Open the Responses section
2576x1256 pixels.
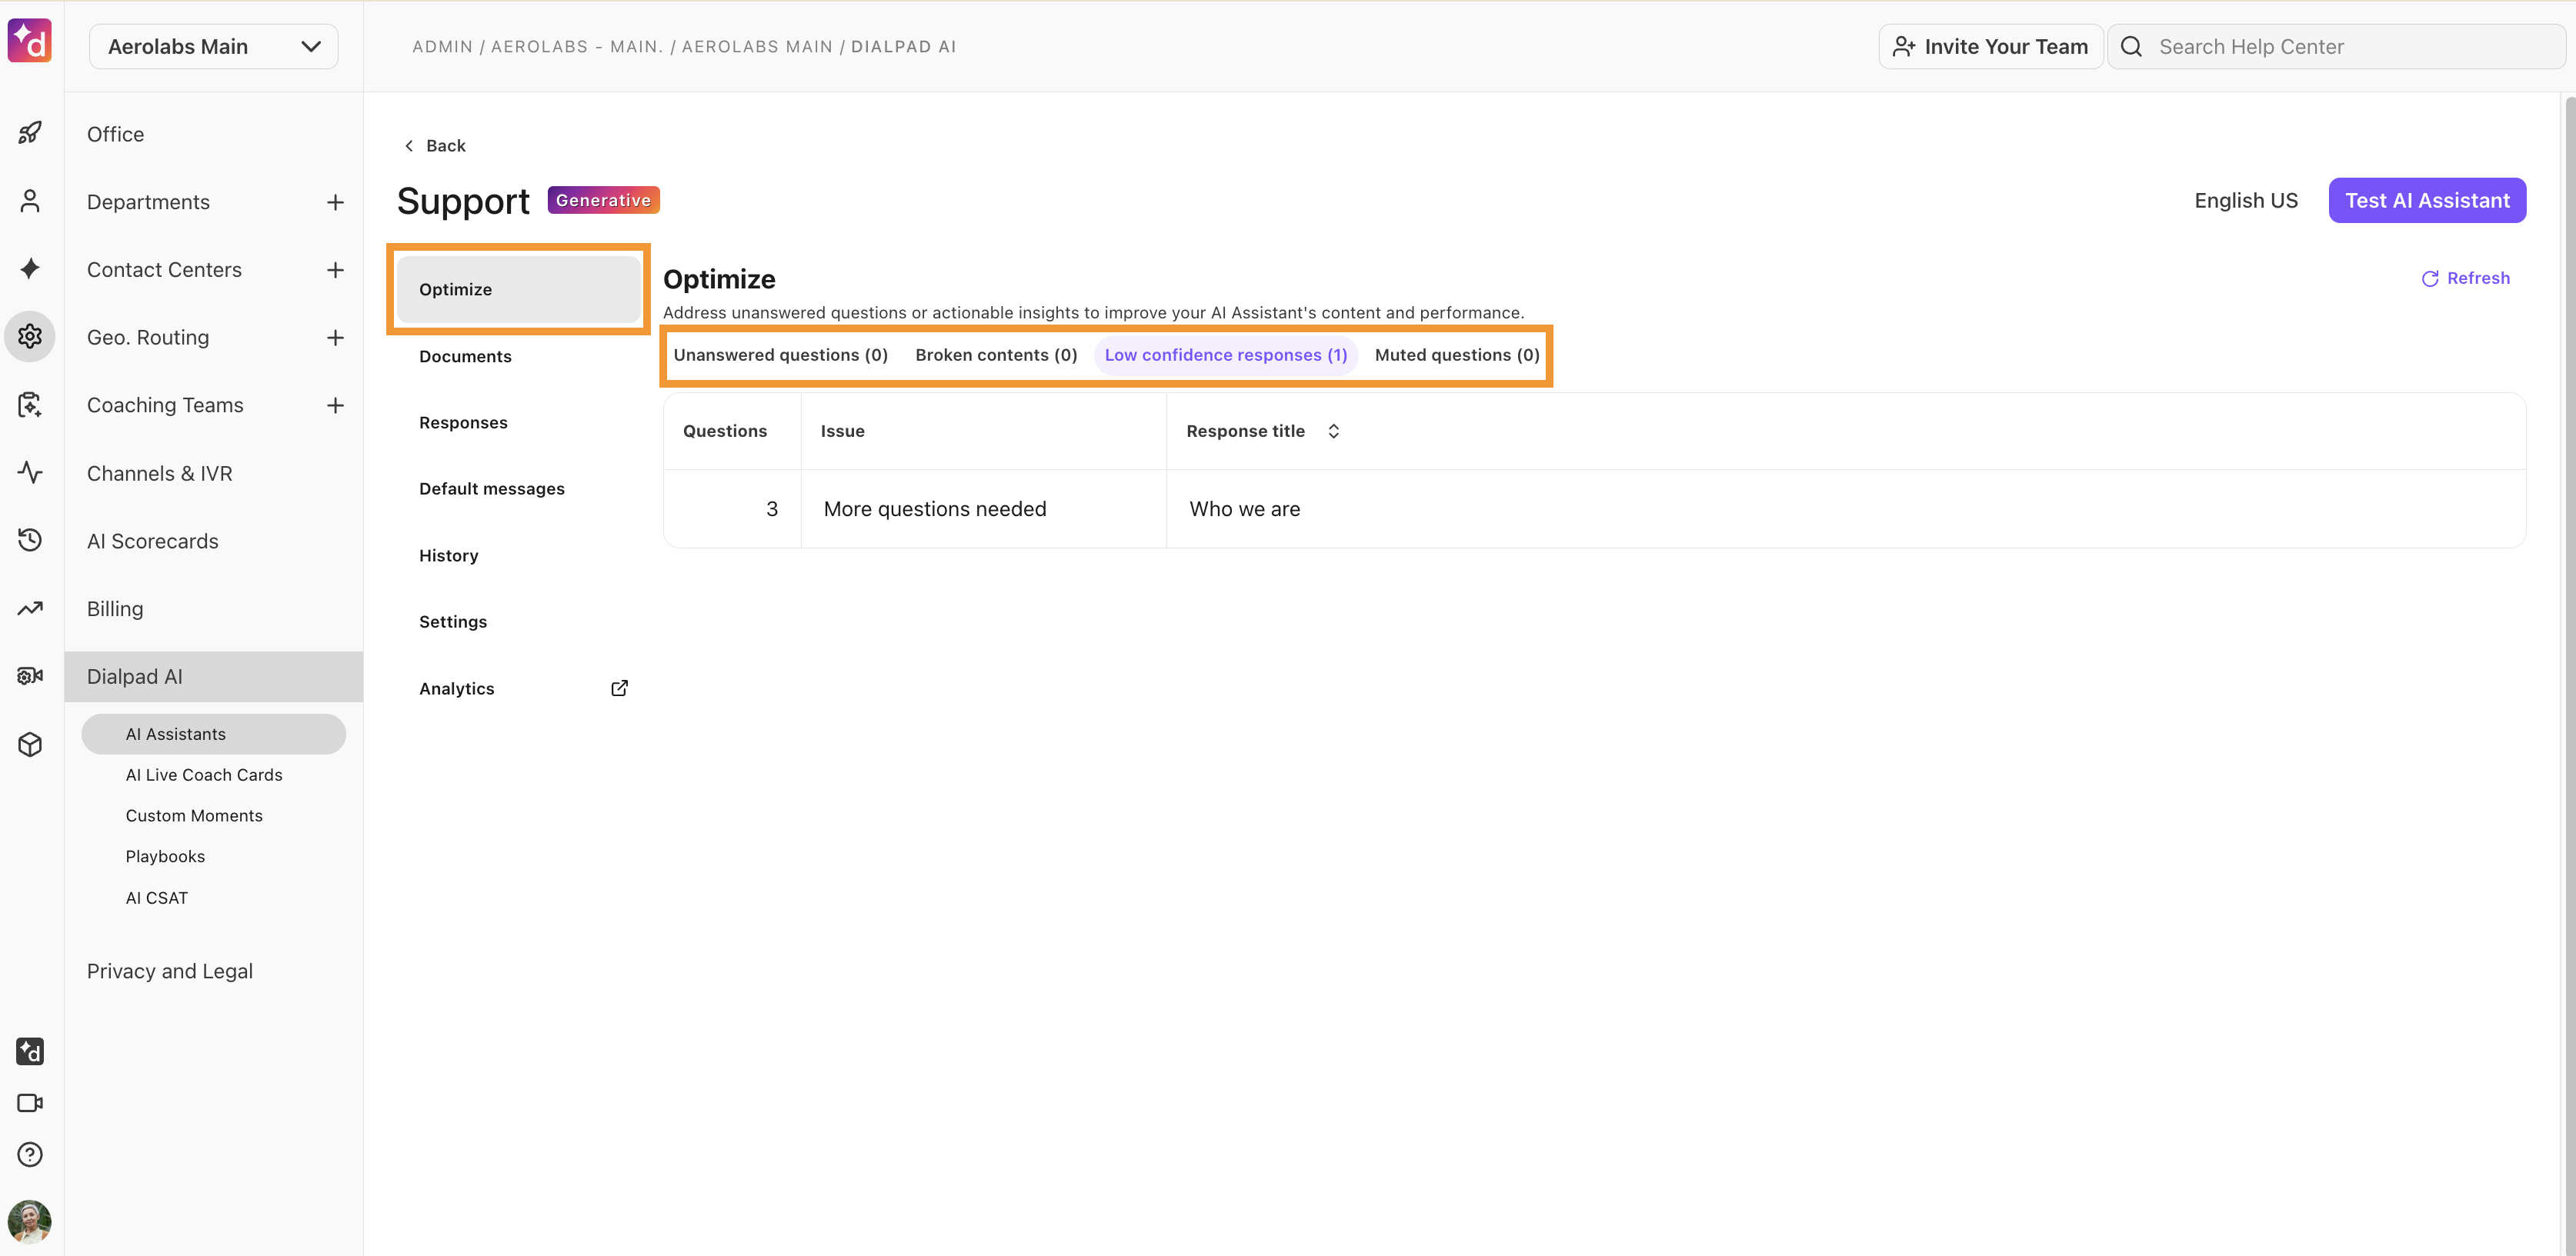(518, 422)
